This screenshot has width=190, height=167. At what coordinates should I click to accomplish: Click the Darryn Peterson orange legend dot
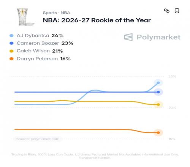coord(11,59)
